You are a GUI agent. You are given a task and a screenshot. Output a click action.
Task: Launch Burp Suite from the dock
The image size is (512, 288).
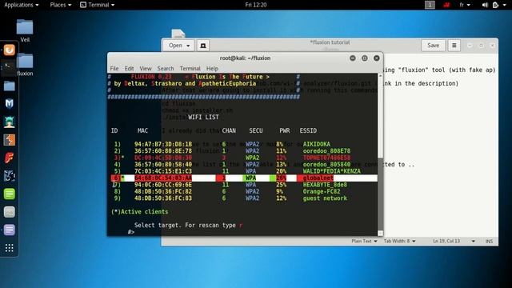9,140
